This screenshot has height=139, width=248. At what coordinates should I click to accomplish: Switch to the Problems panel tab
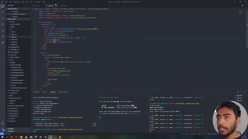pyautogui.click(x=36, y=92)
